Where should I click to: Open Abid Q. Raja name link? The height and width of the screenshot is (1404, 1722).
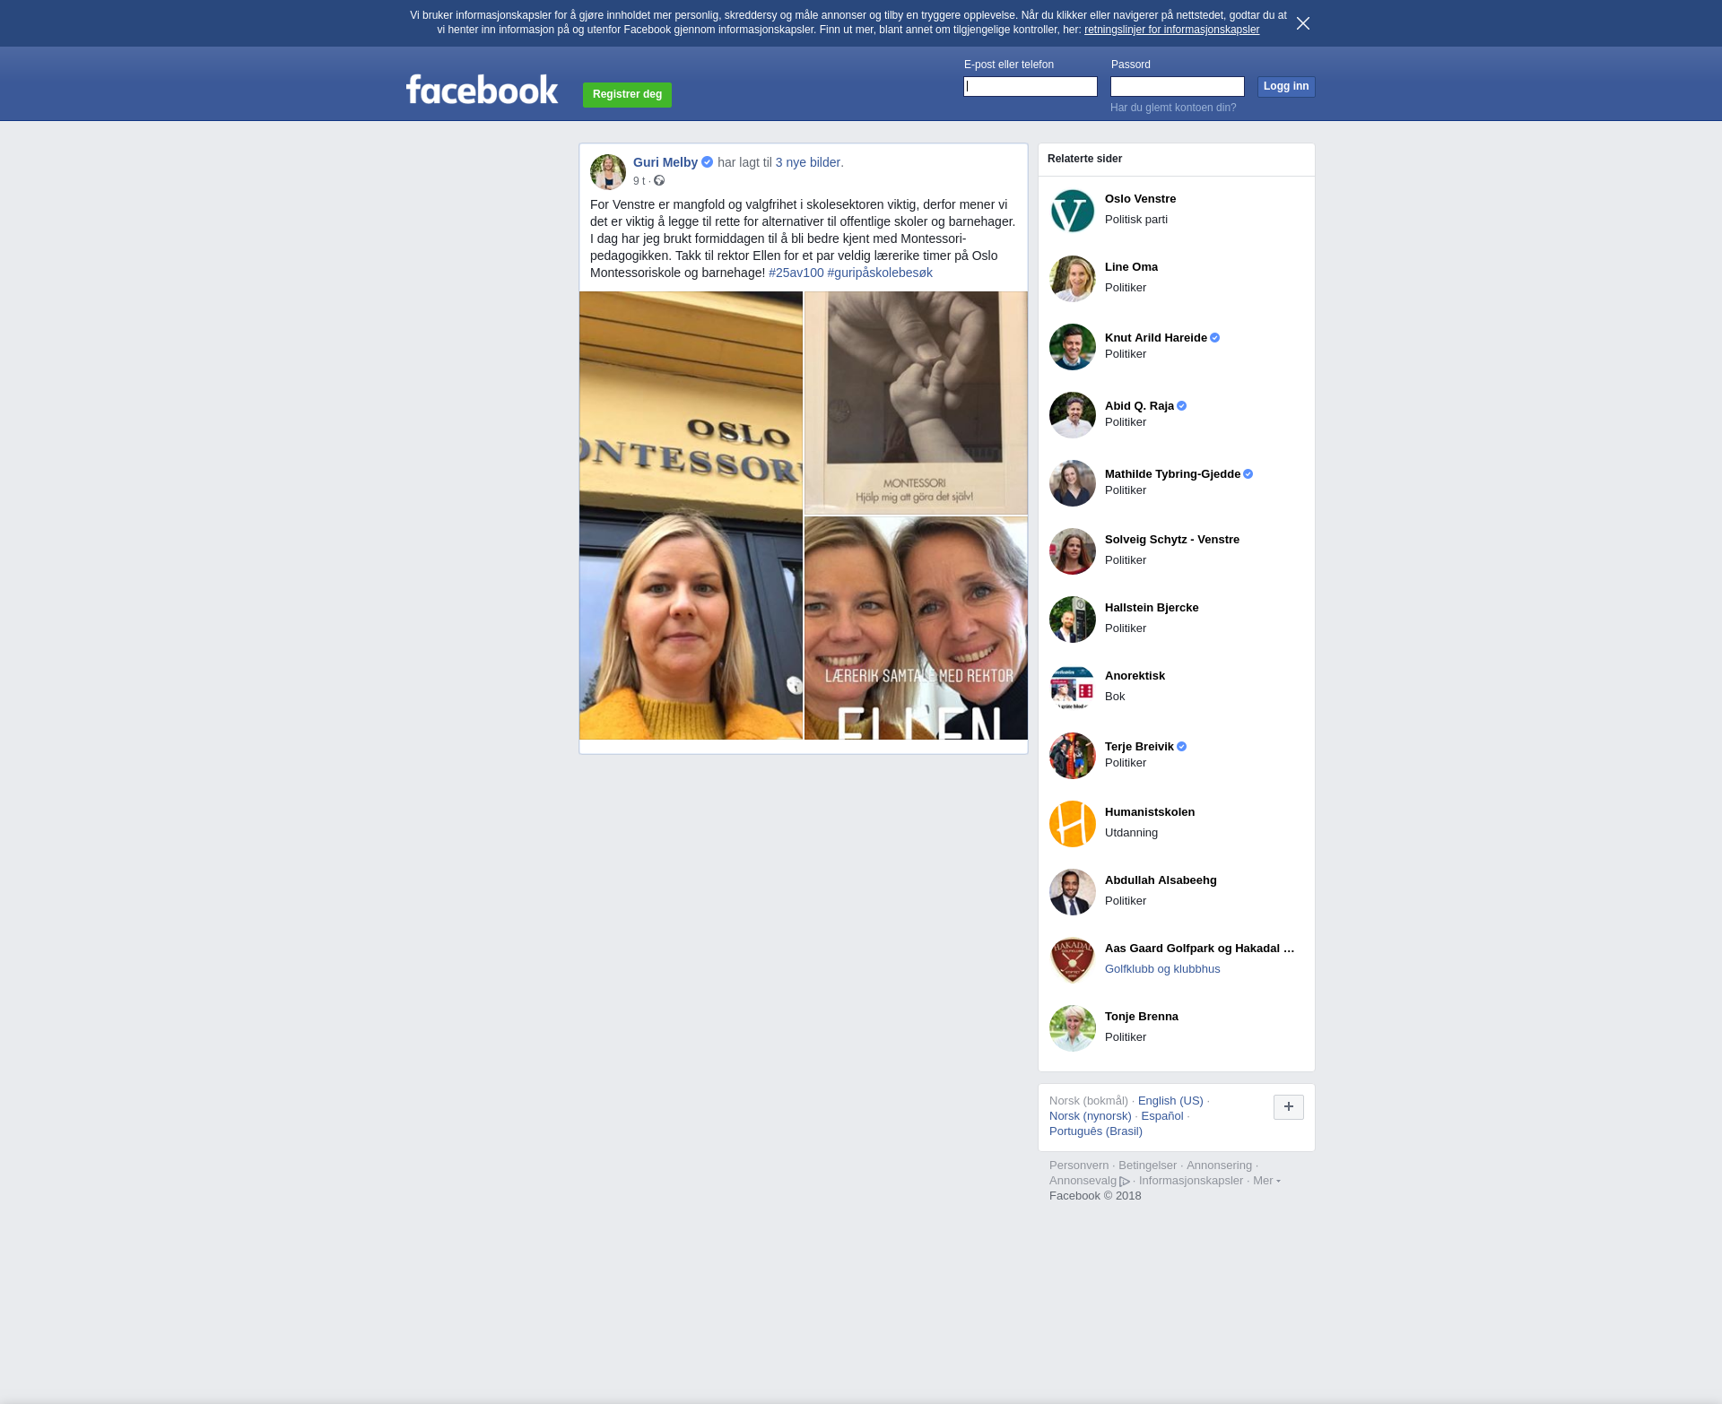tap(1139, 406)
